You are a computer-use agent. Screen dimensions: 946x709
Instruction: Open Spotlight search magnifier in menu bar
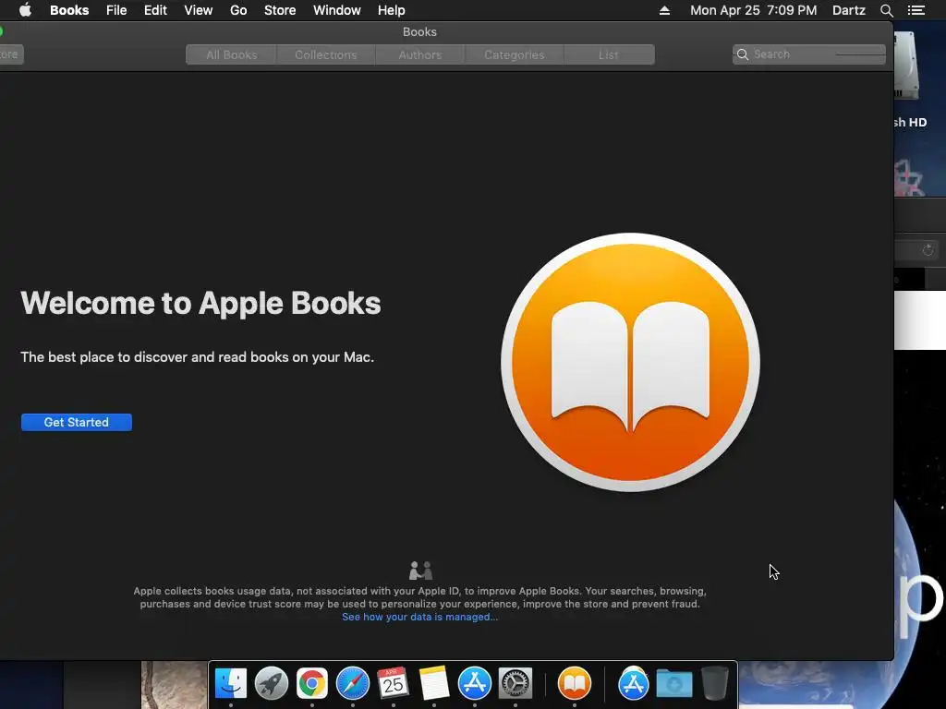pos(886,10)
